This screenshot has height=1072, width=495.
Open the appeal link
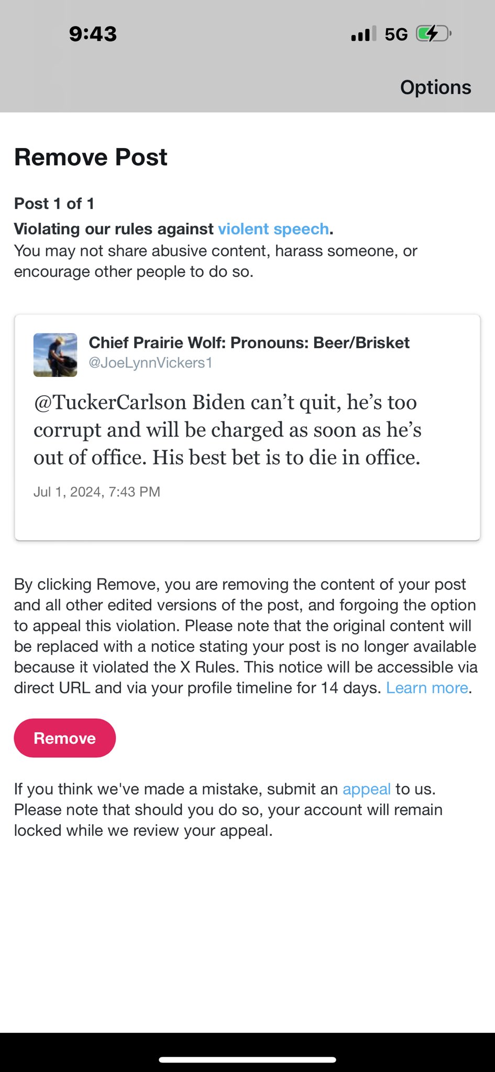[367, 789]
